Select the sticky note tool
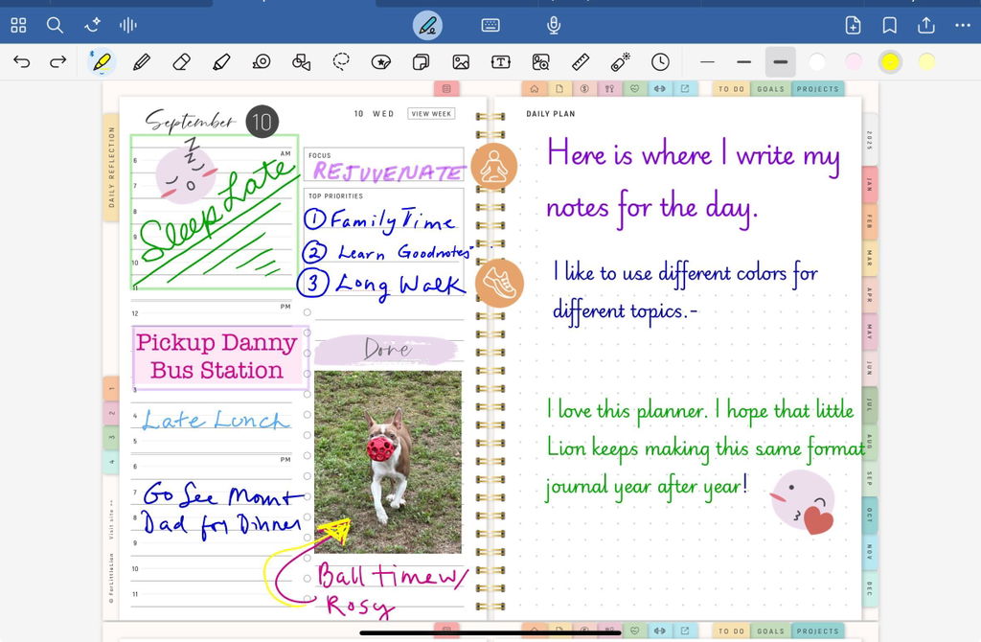 pyautogui.click(x=422, y=62)
